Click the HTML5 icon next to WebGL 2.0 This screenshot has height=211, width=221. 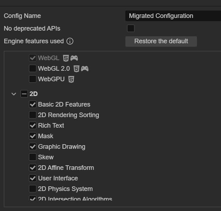click(77, 69)
